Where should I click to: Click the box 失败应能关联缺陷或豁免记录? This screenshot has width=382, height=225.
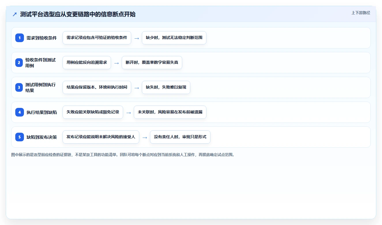pos(93,112)
